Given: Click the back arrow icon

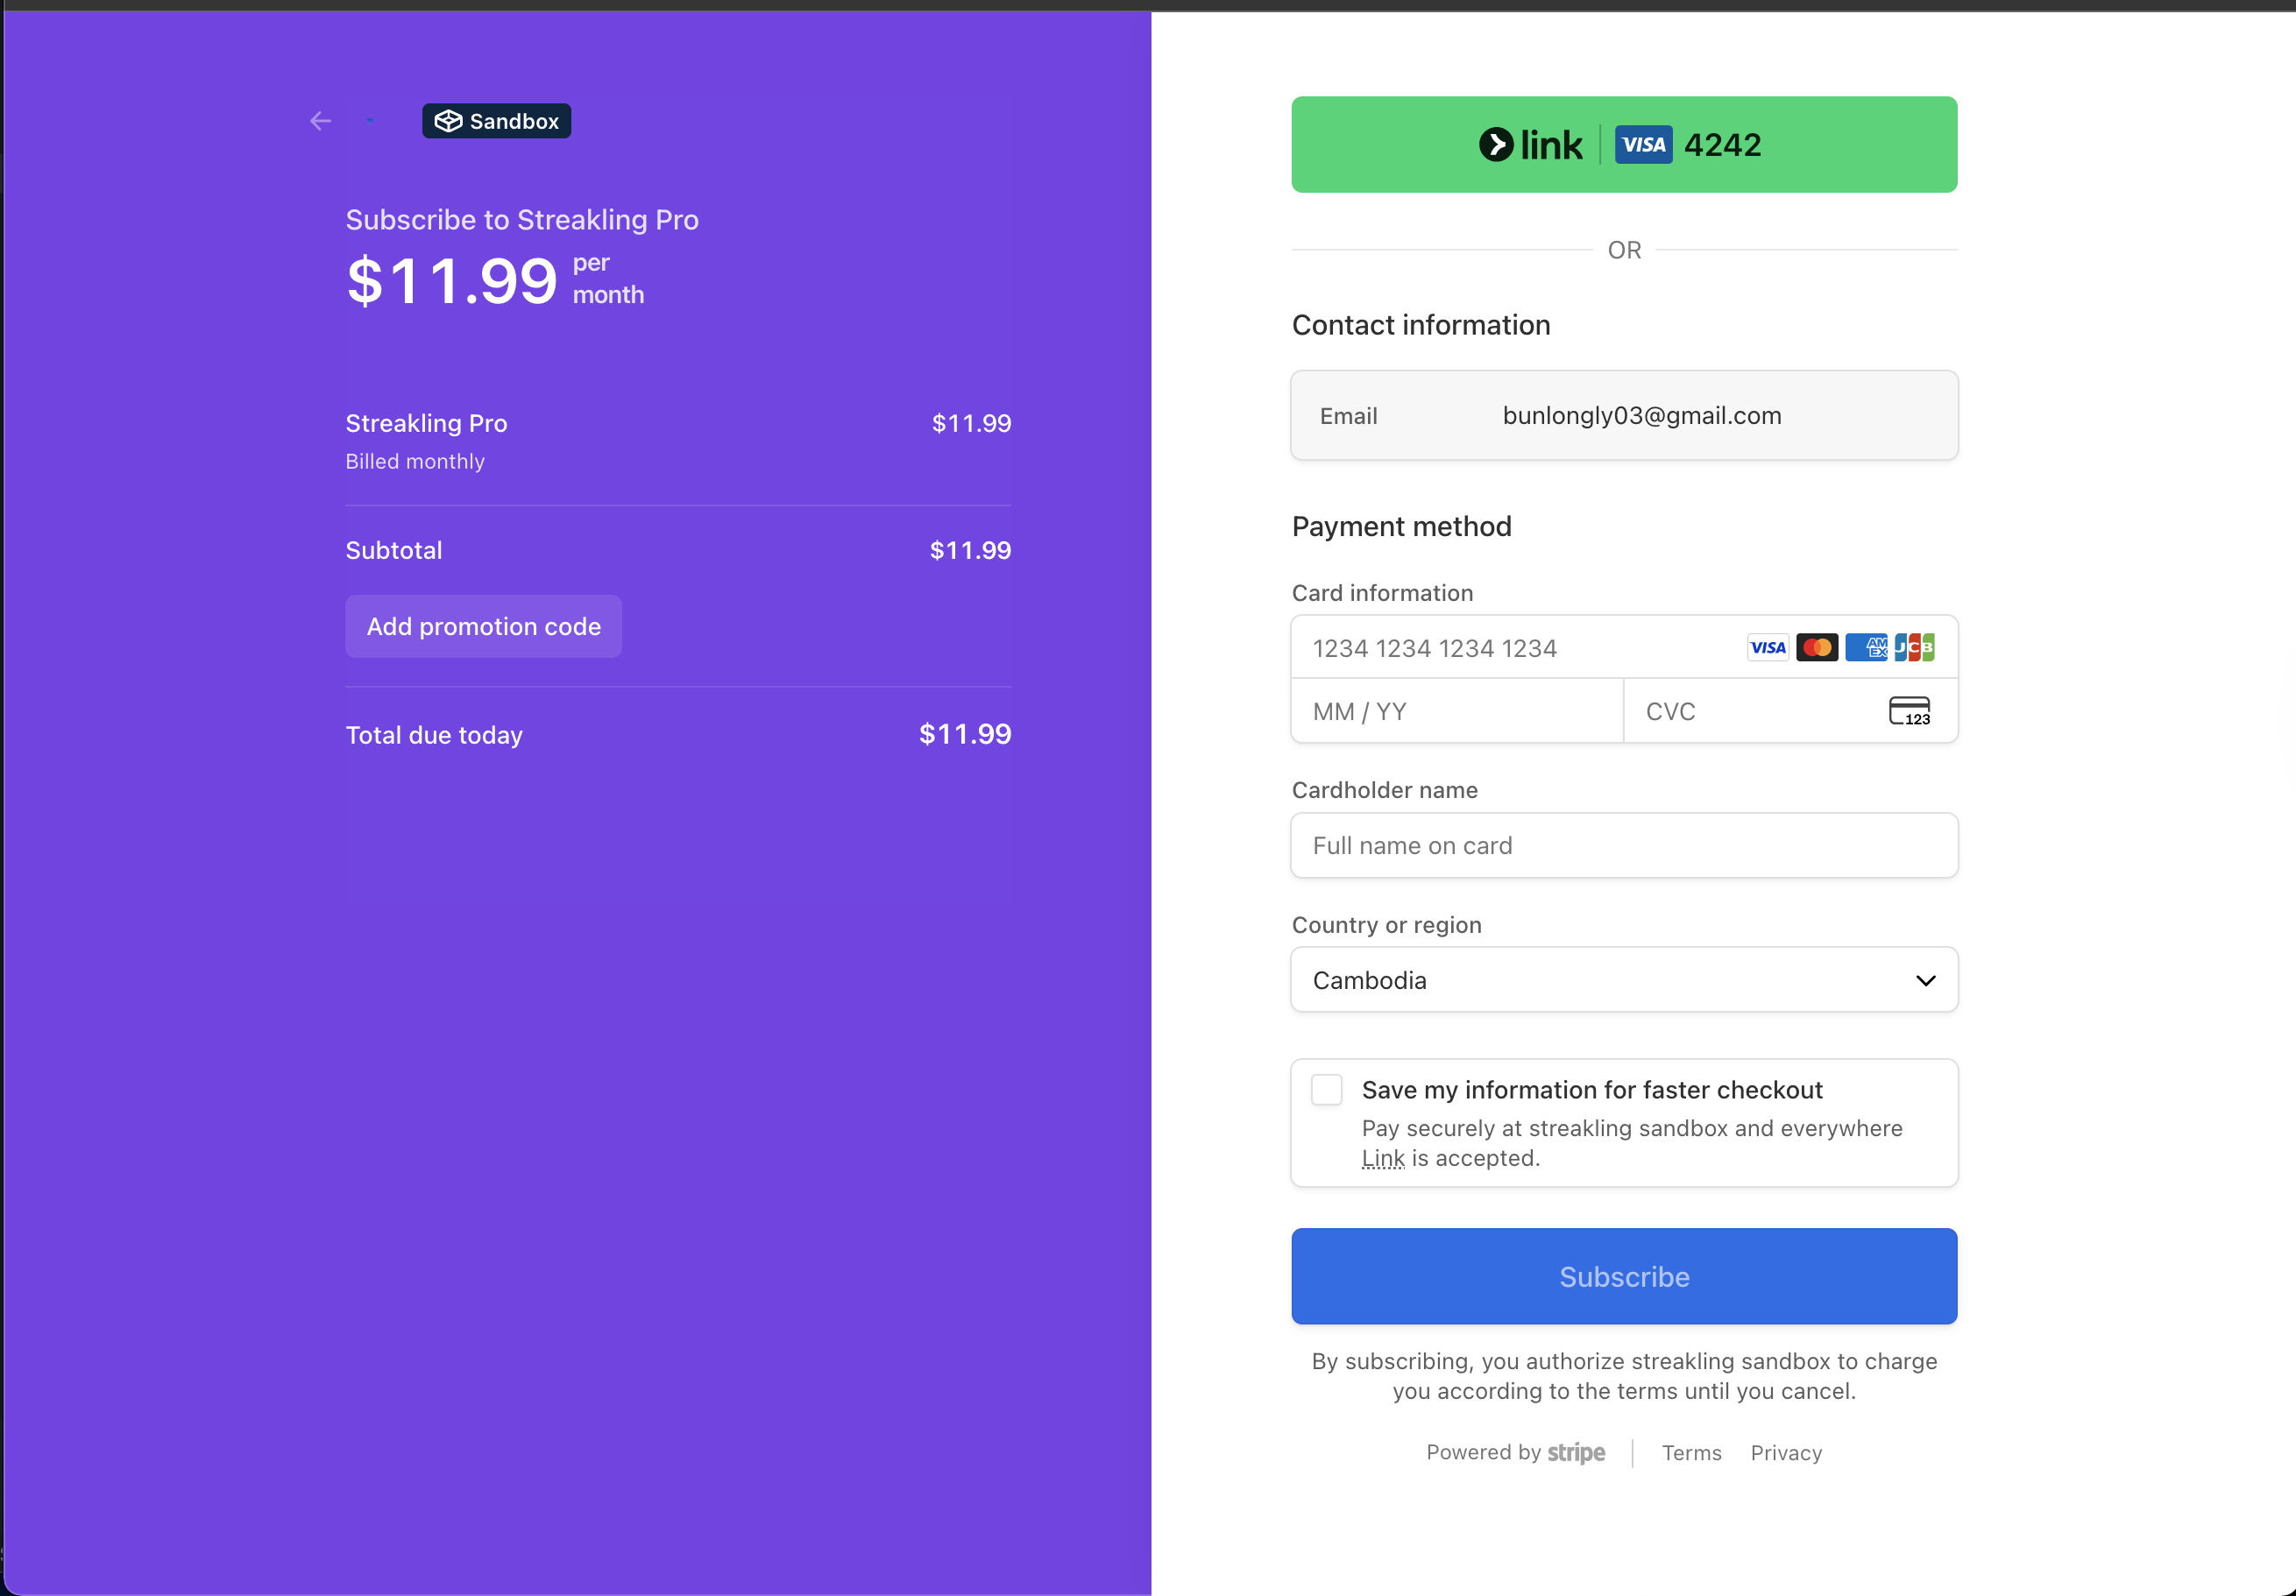Looking at the screenshot, I should click(x=320, y=121).
